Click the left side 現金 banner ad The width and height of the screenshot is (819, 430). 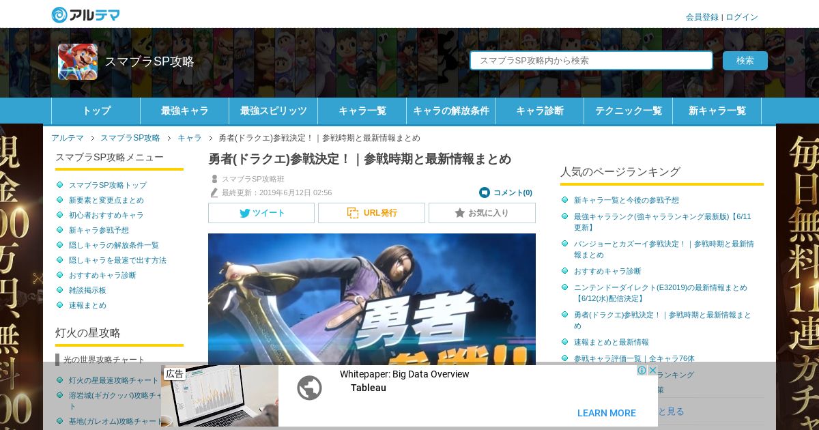click(x=21, y=276)
